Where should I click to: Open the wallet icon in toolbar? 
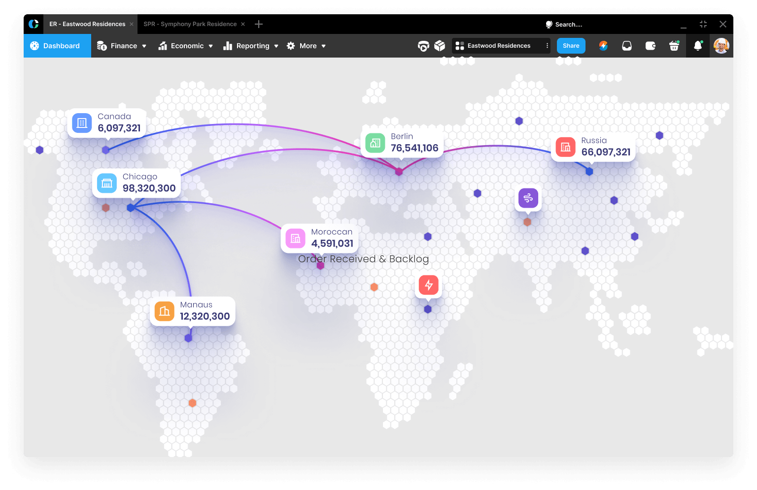click(651, 46)
